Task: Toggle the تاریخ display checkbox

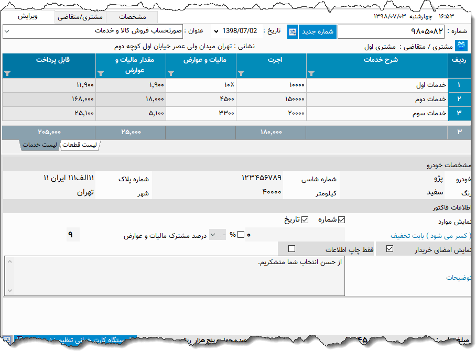Action: pyautogui.click(x=304, y=219)
